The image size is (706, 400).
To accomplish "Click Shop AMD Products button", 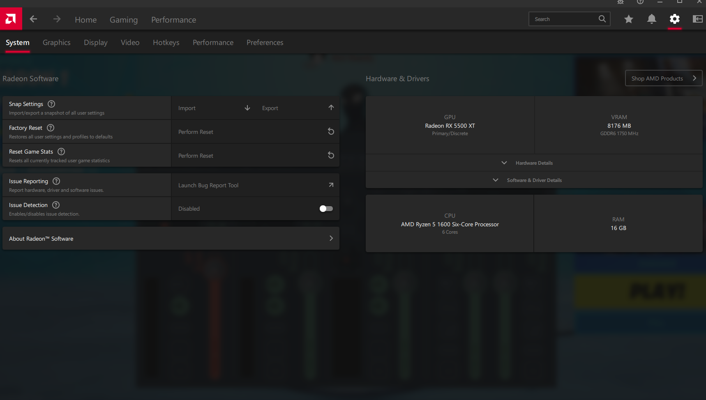I will [664, 78].
